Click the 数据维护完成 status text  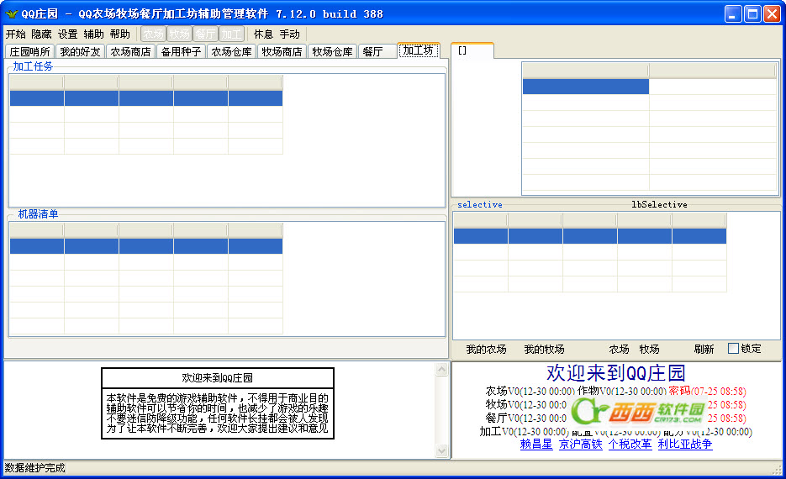pyautogui.click(x=35, y=468)
